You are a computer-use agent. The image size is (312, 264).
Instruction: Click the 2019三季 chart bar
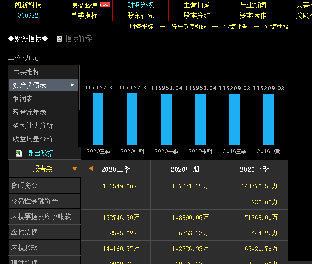[234, 119]
